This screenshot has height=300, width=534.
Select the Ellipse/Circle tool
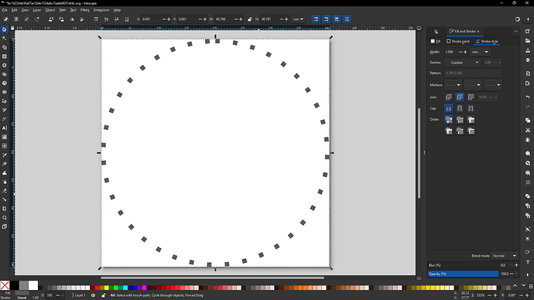[5, 65]
